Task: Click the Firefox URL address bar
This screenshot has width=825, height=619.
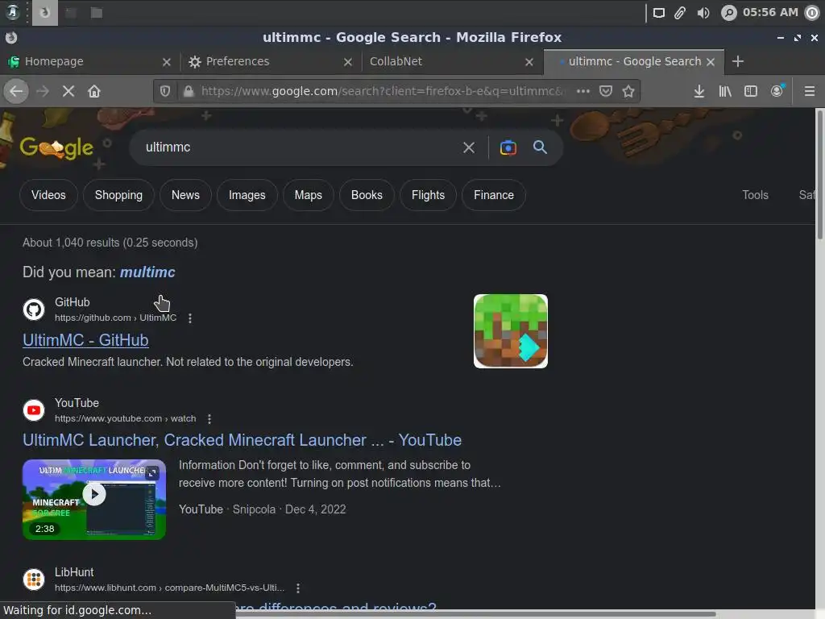Action: 383,92
